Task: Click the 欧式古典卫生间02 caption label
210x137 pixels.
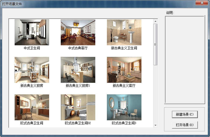Action: [x=78, y=123]
